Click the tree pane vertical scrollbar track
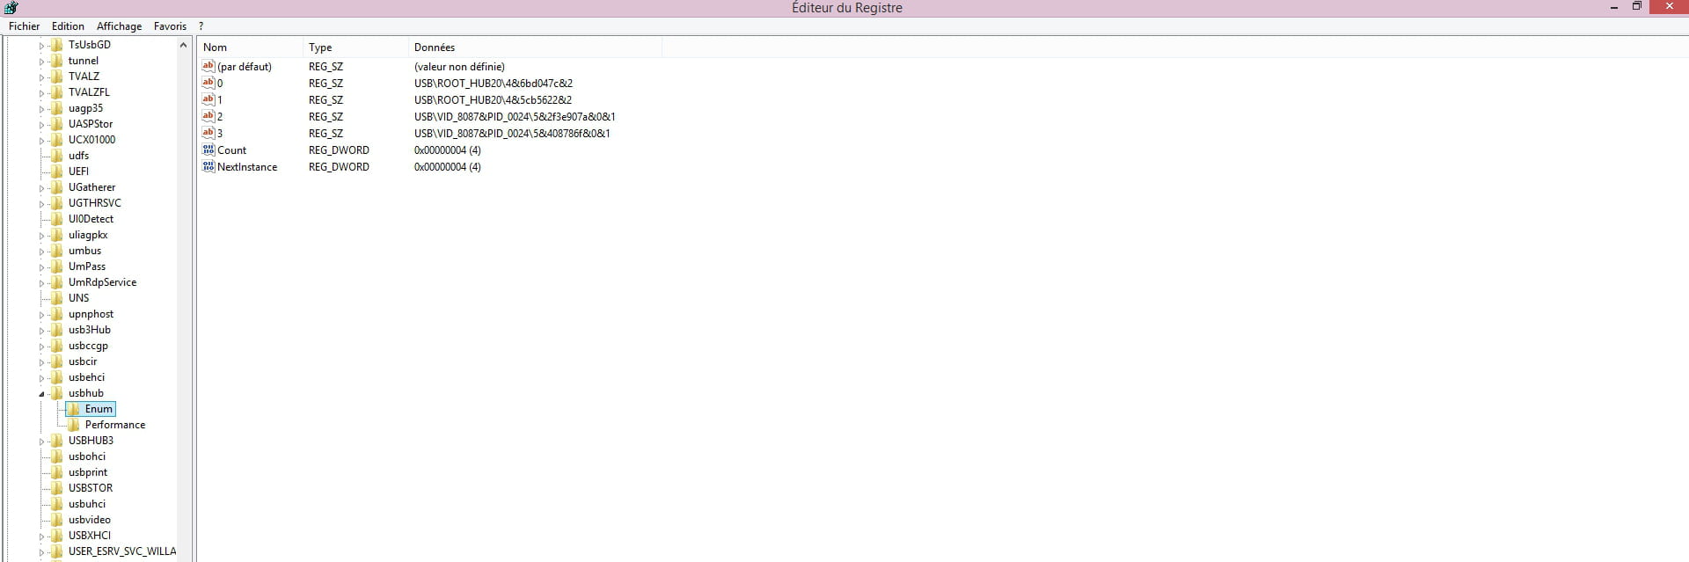Viewport: 1689px width, 562px height. pos(183,308)
